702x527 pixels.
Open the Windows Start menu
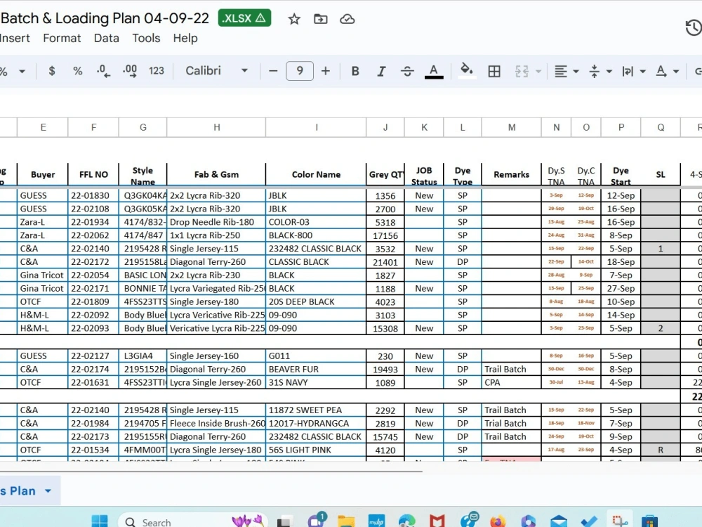[x=100, y=521]
